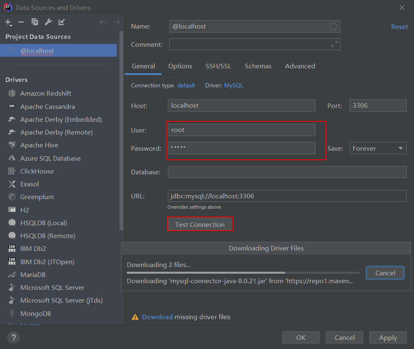Click the Reset link
The height and width of the screenshot is (349, 414).
(x=399, y=26)
